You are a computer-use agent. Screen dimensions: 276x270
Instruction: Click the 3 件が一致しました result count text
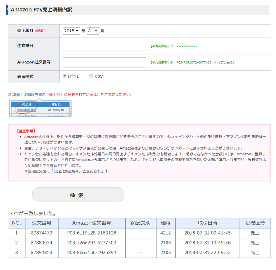point(33,214)
